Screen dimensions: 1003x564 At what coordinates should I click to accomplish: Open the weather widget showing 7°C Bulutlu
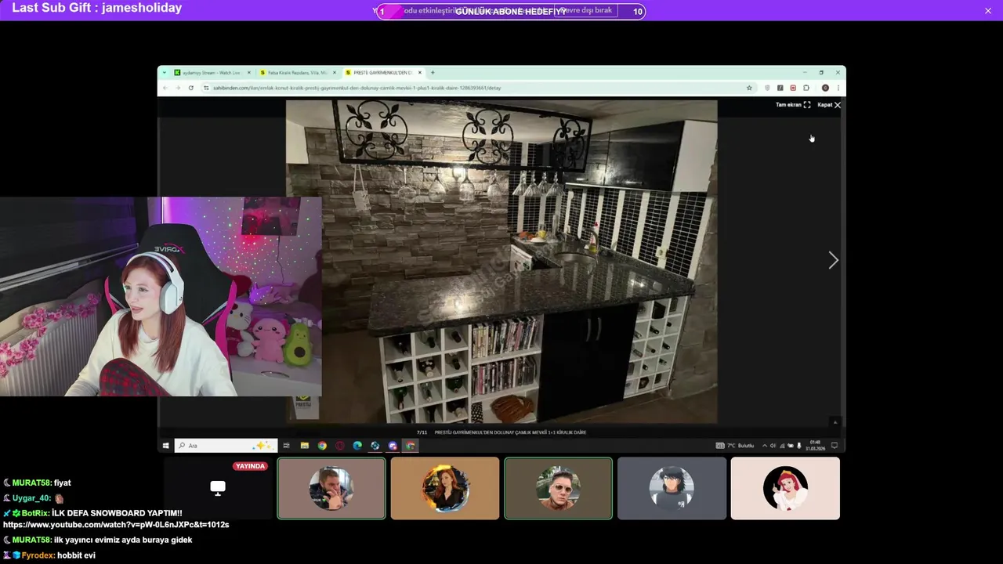[735, 446]
